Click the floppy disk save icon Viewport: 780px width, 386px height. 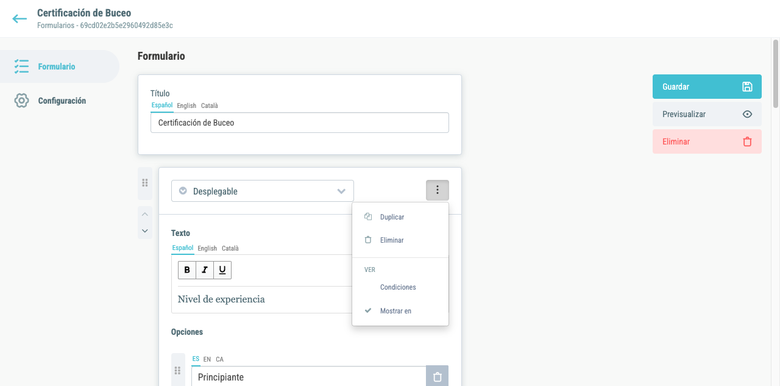pyautogui.click(x=747, y=87)
